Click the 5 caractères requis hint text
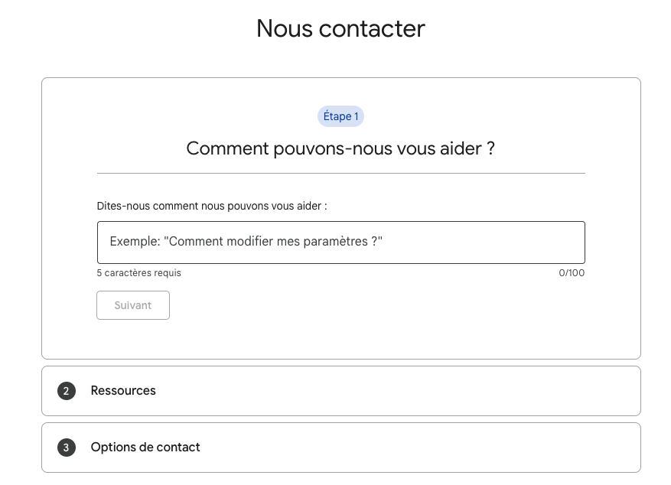Screen dimensions: 671x485 pos(139,273)
